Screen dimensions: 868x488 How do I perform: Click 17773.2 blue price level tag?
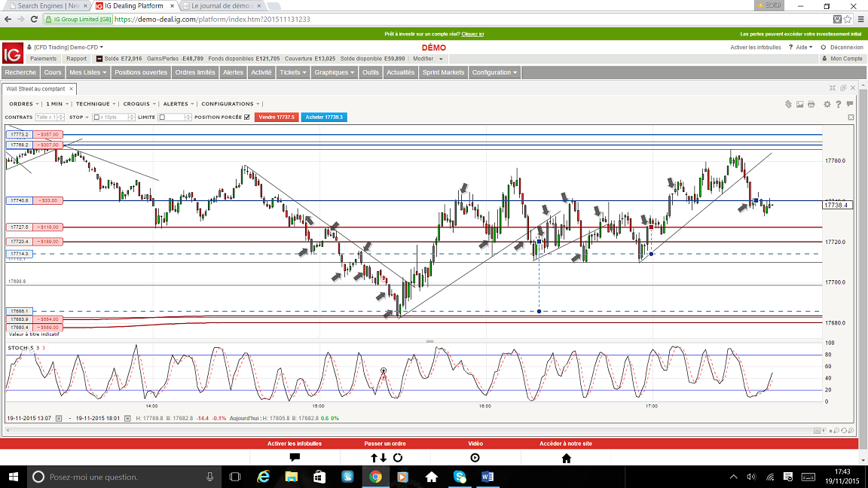[x=20, y=135]
